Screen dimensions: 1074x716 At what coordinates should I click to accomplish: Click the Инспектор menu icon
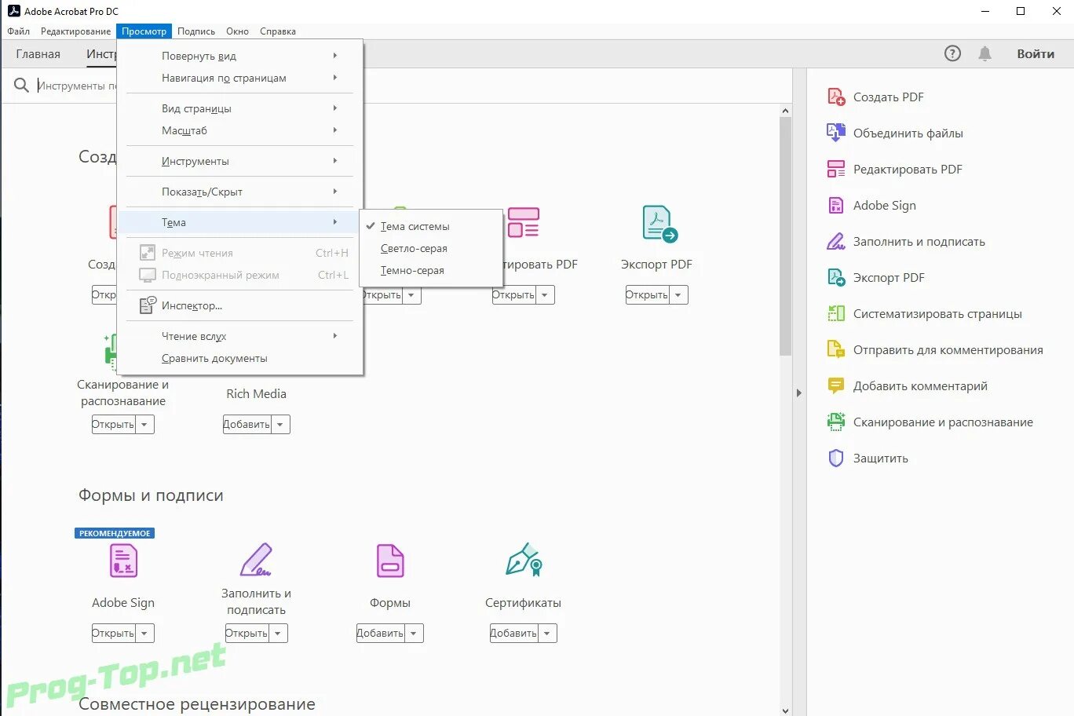[148, 305]
